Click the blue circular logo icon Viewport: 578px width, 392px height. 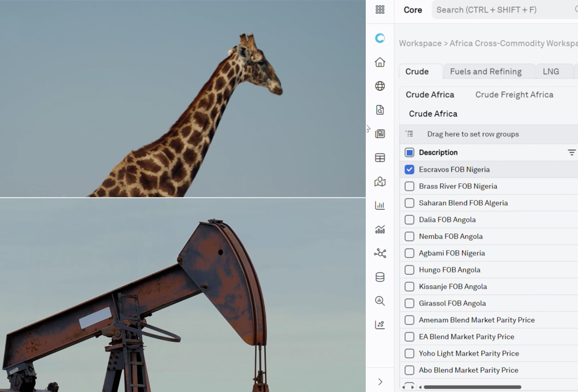click(380, 38)
